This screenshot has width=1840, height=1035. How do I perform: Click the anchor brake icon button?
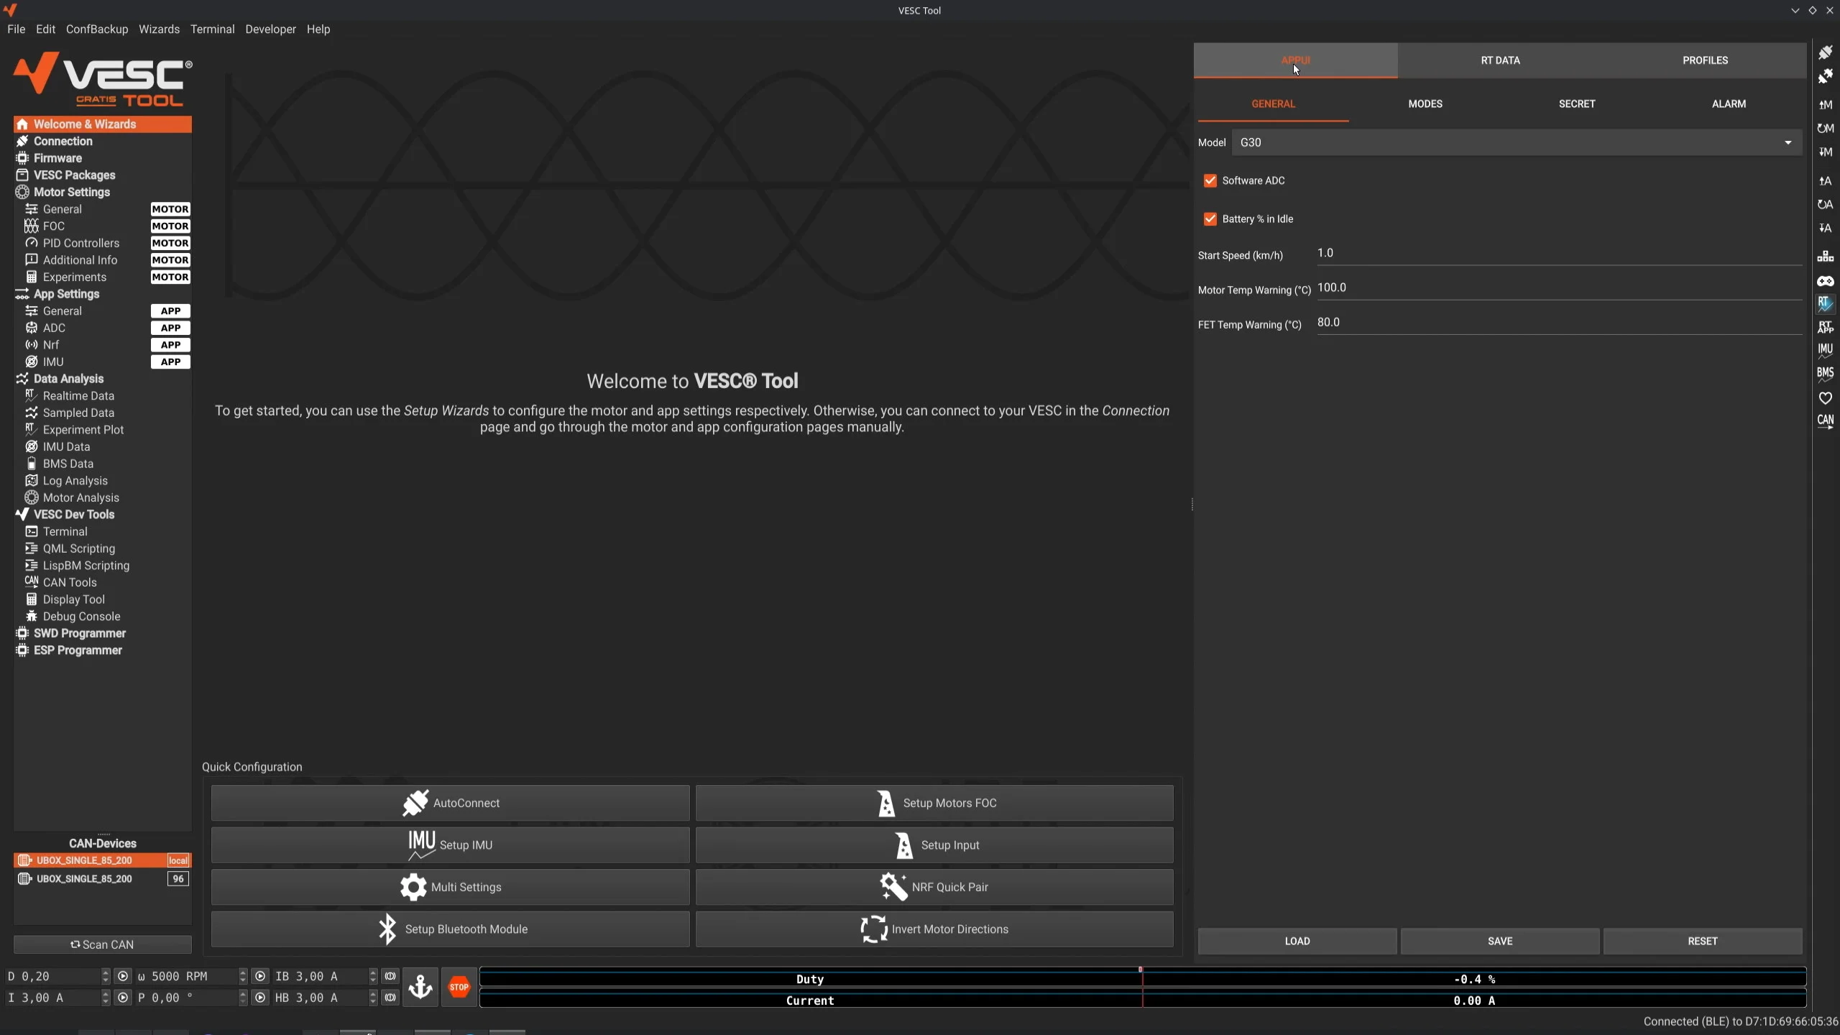420,987
